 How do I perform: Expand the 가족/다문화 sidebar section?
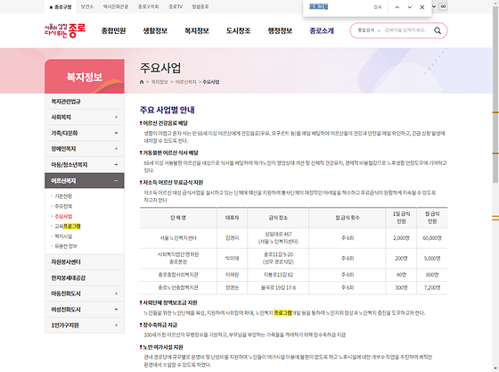[x=116, y=133]
